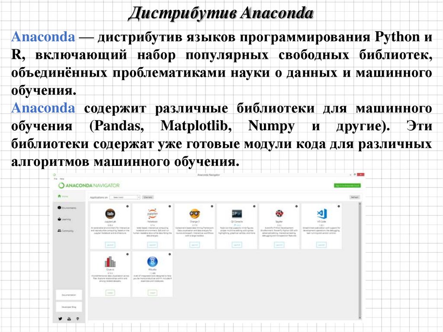
Task: Click the Jupyter Notebook app icon
Action: tap(153, 214)
